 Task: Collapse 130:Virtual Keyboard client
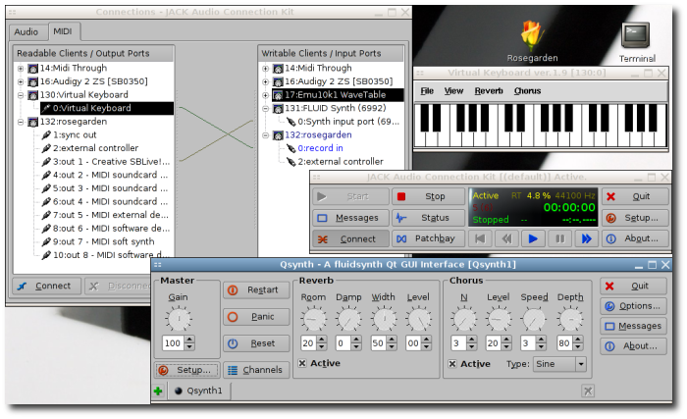pos(21,94)
